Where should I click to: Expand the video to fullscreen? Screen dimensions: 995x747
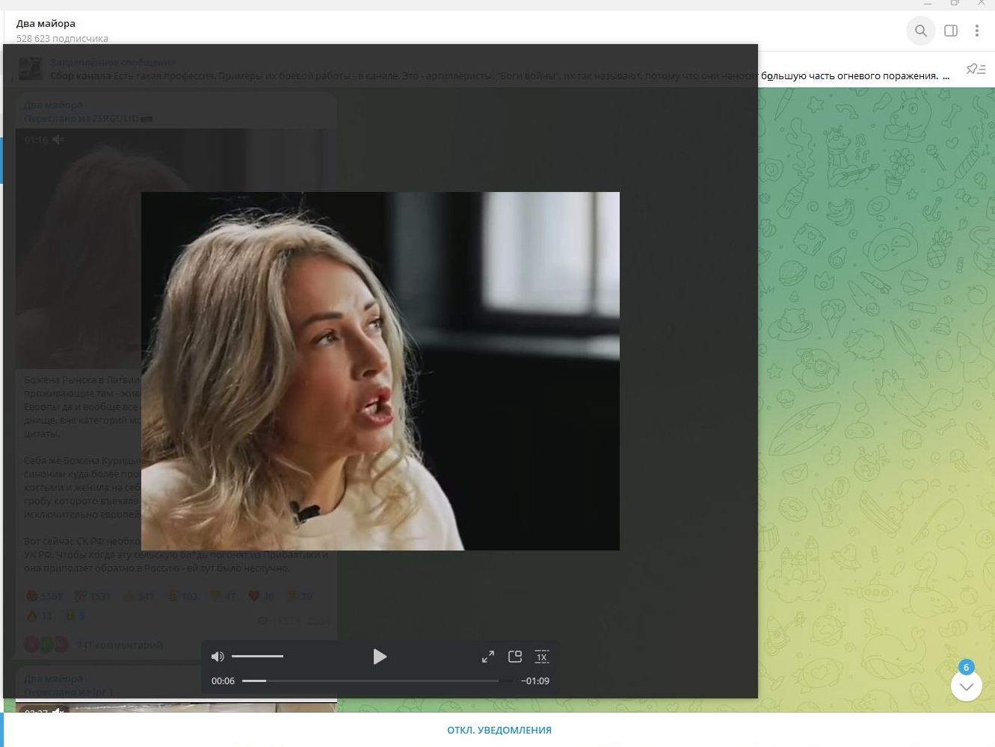point(487,657)
